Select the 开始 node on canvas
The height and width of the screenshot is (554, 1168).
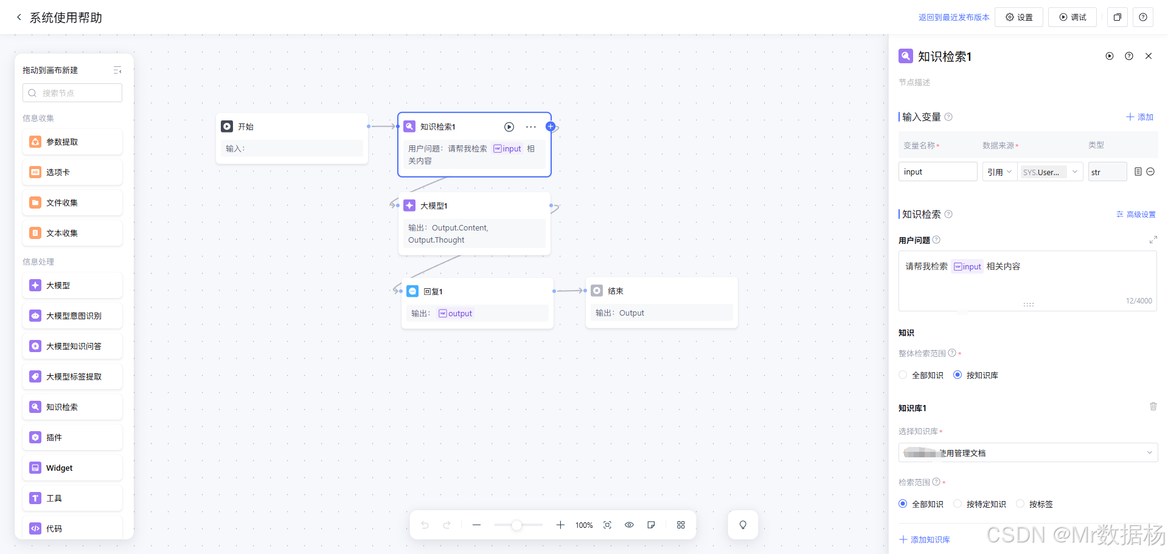[292, 138]
